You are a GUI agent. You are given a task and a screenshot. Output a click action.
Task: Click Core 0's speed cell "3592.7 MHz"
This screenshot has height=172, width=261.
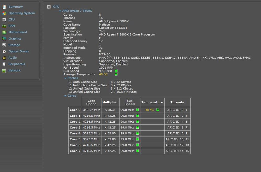91,110
